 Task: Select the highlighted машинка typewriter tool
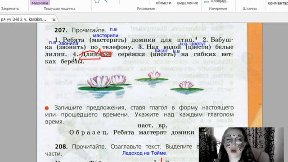pyautogui.click(x=40, y=3)
